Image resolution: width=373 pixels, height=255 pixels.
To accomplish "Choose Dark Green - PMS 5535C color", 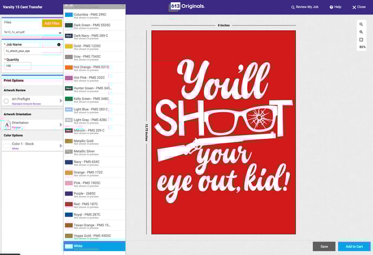I will pyautogui.click(x=94, y=25).
